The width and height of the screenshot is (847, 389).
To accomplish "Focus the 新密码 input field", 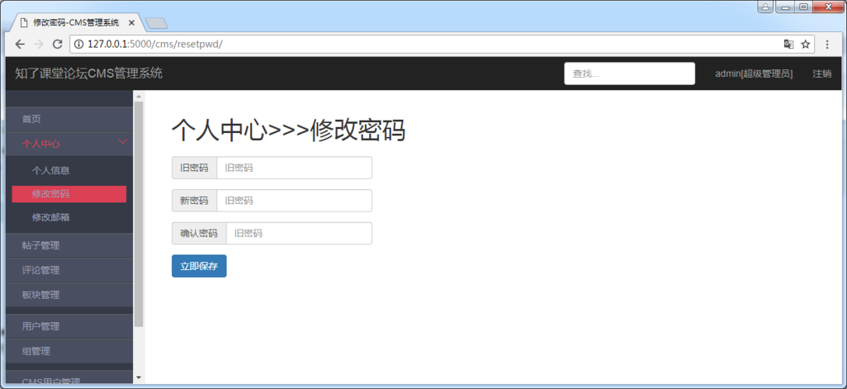I will point(294,201).
